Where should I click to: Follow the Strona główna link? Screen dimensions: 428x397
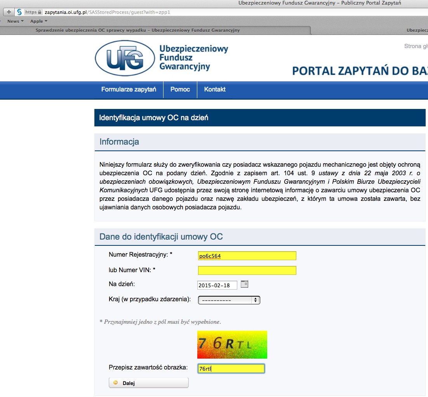(416, 46)
